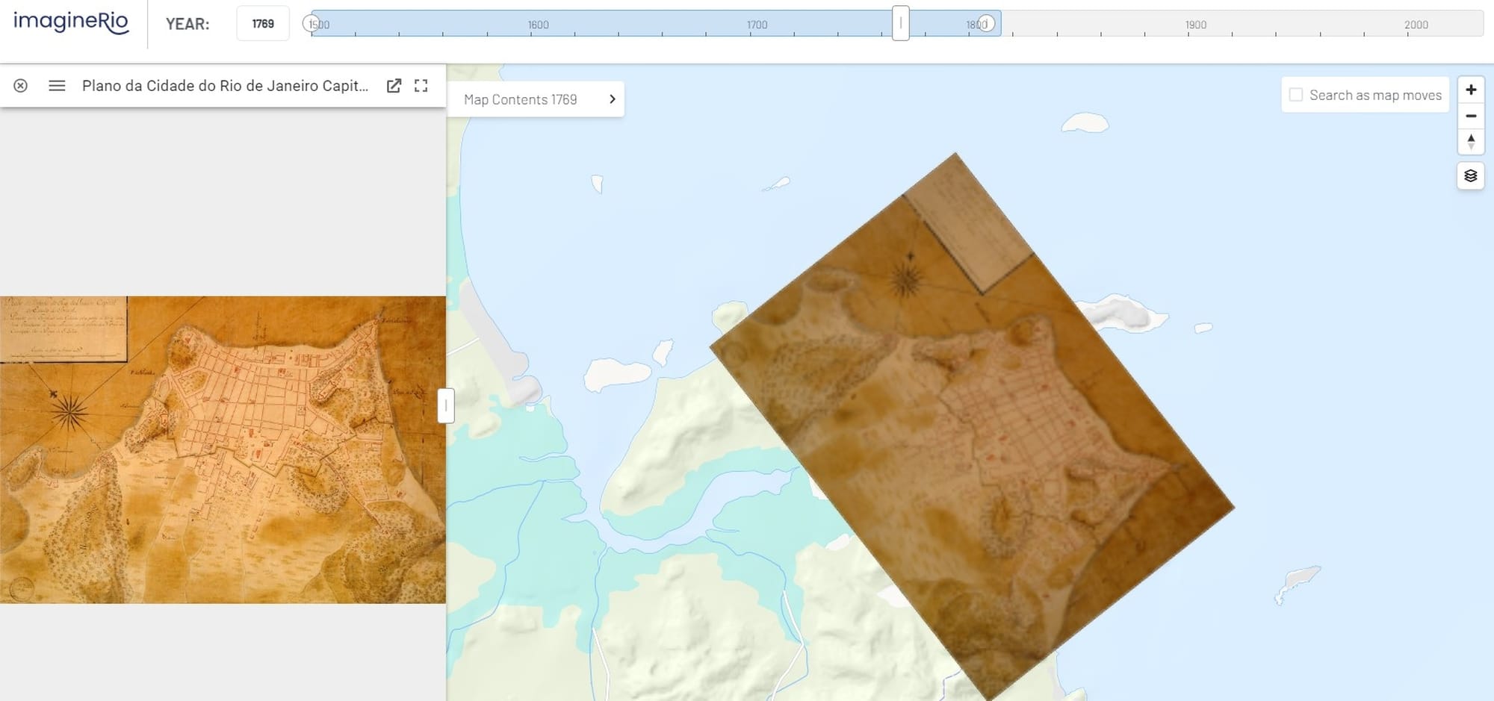Image resolution: width=1494 pixels, height=701 pixels.
Task: Click the 1600 mark on the timeline
Action: click(538, 25)
